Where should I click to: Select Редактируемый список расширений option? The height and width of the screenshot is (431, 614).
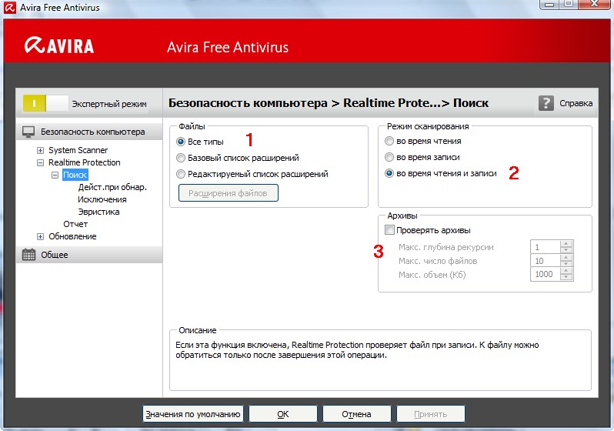pyautogui.click(x=181, y=174)
